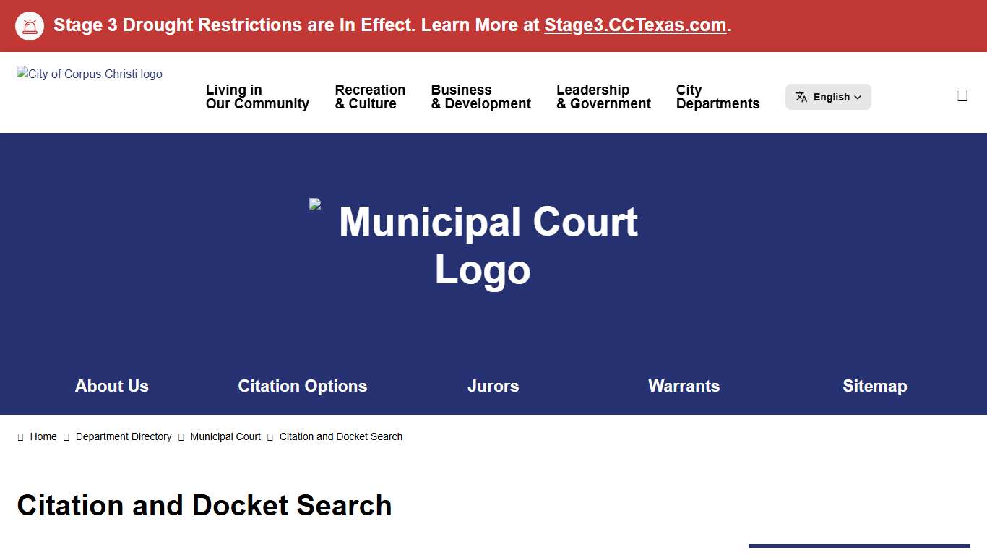Click the translate icon beside English
This screenshot has height=555, width=987.
tap(801, 96)
